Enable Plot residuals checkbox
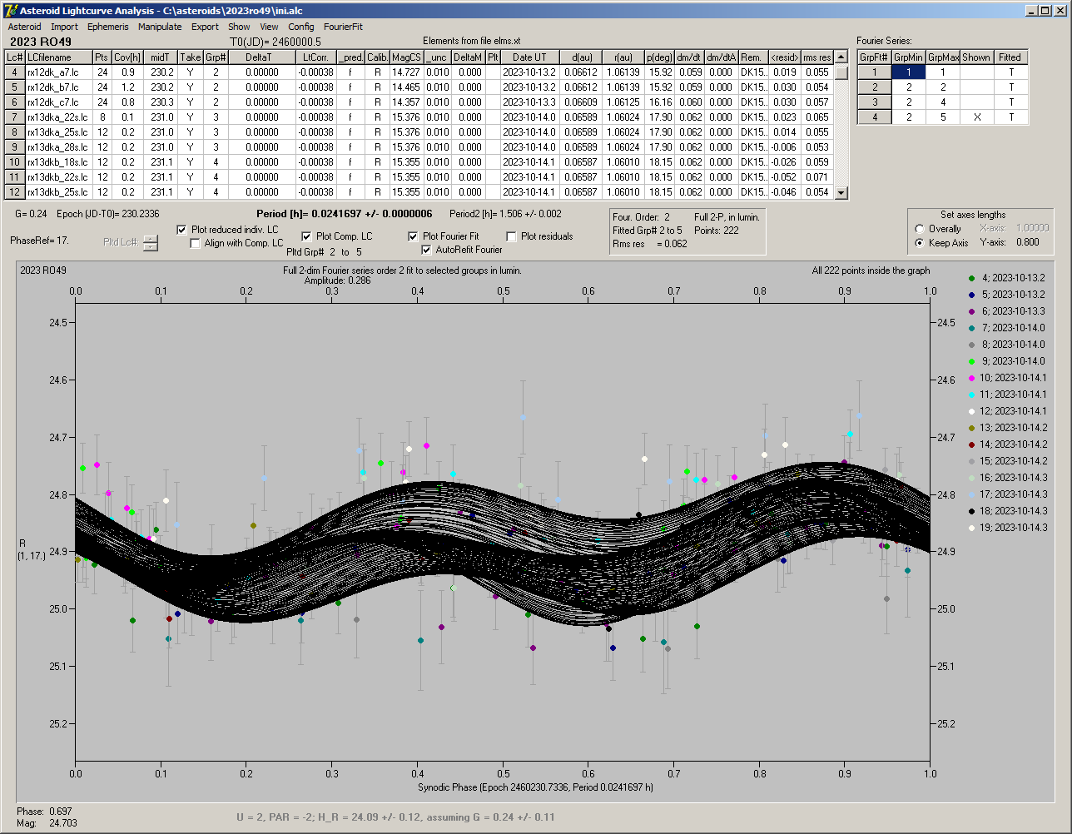The height and width of the screenshot is (834, 1072). coord(511,236)
